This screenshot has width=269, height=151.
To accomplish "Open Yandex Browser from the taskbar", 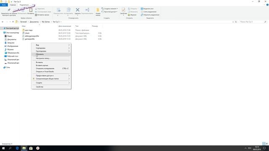I will (38, 148).
